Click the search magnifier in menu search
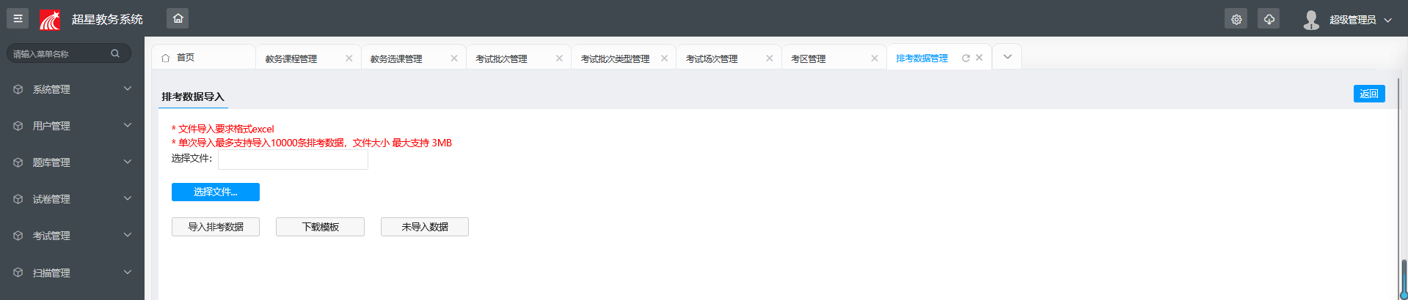The height and width of the screenshot is (300, 1408). (x=115, y=53)
